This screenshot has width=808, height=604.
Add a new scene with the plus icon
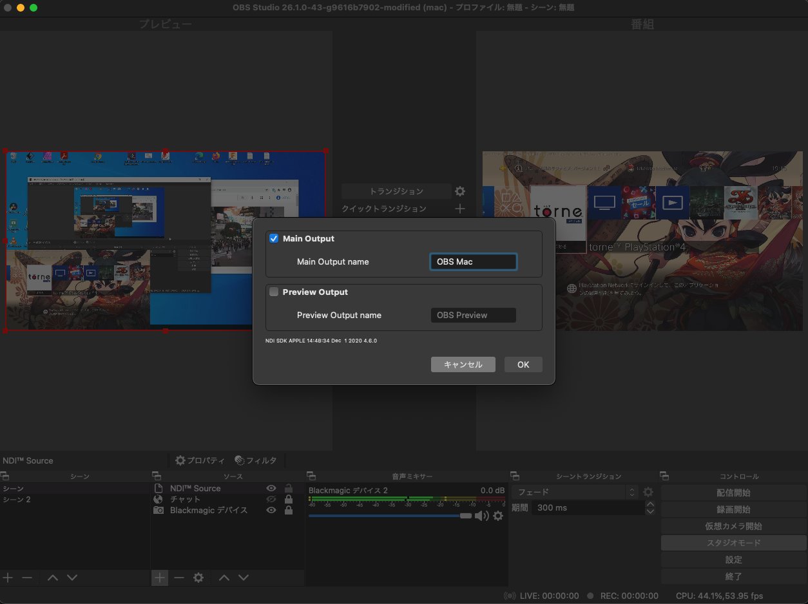(8, 578)
